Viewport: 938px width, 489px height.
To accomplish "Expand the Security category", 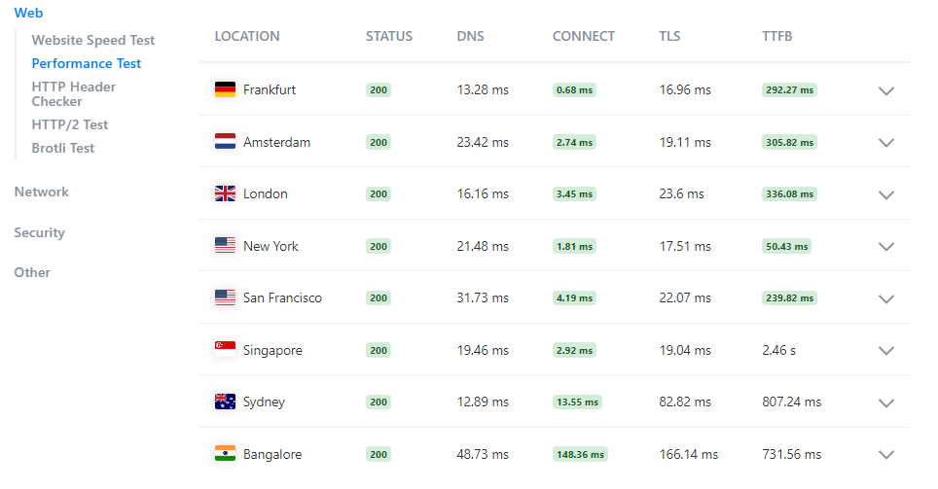I will [40, 233].
